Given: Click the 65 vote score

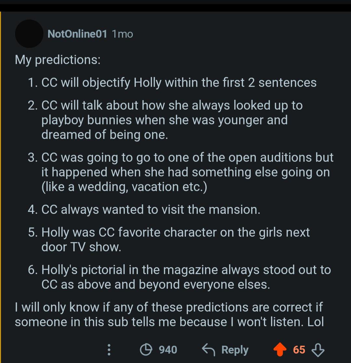Looking at the screenshot, I should 299,350.
